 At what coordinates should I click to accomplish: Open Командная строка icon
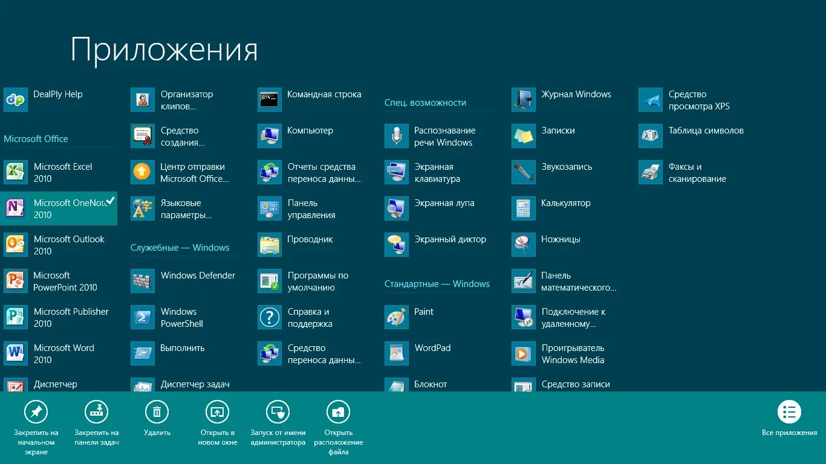tap(270, 100)
